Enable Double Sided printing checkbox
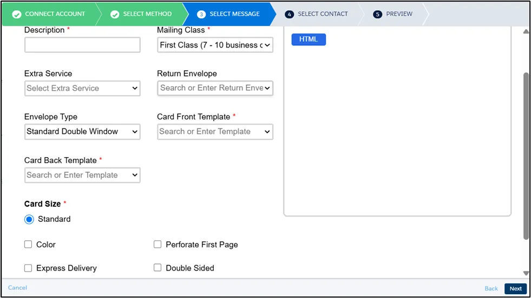 [x=158, y=268]
